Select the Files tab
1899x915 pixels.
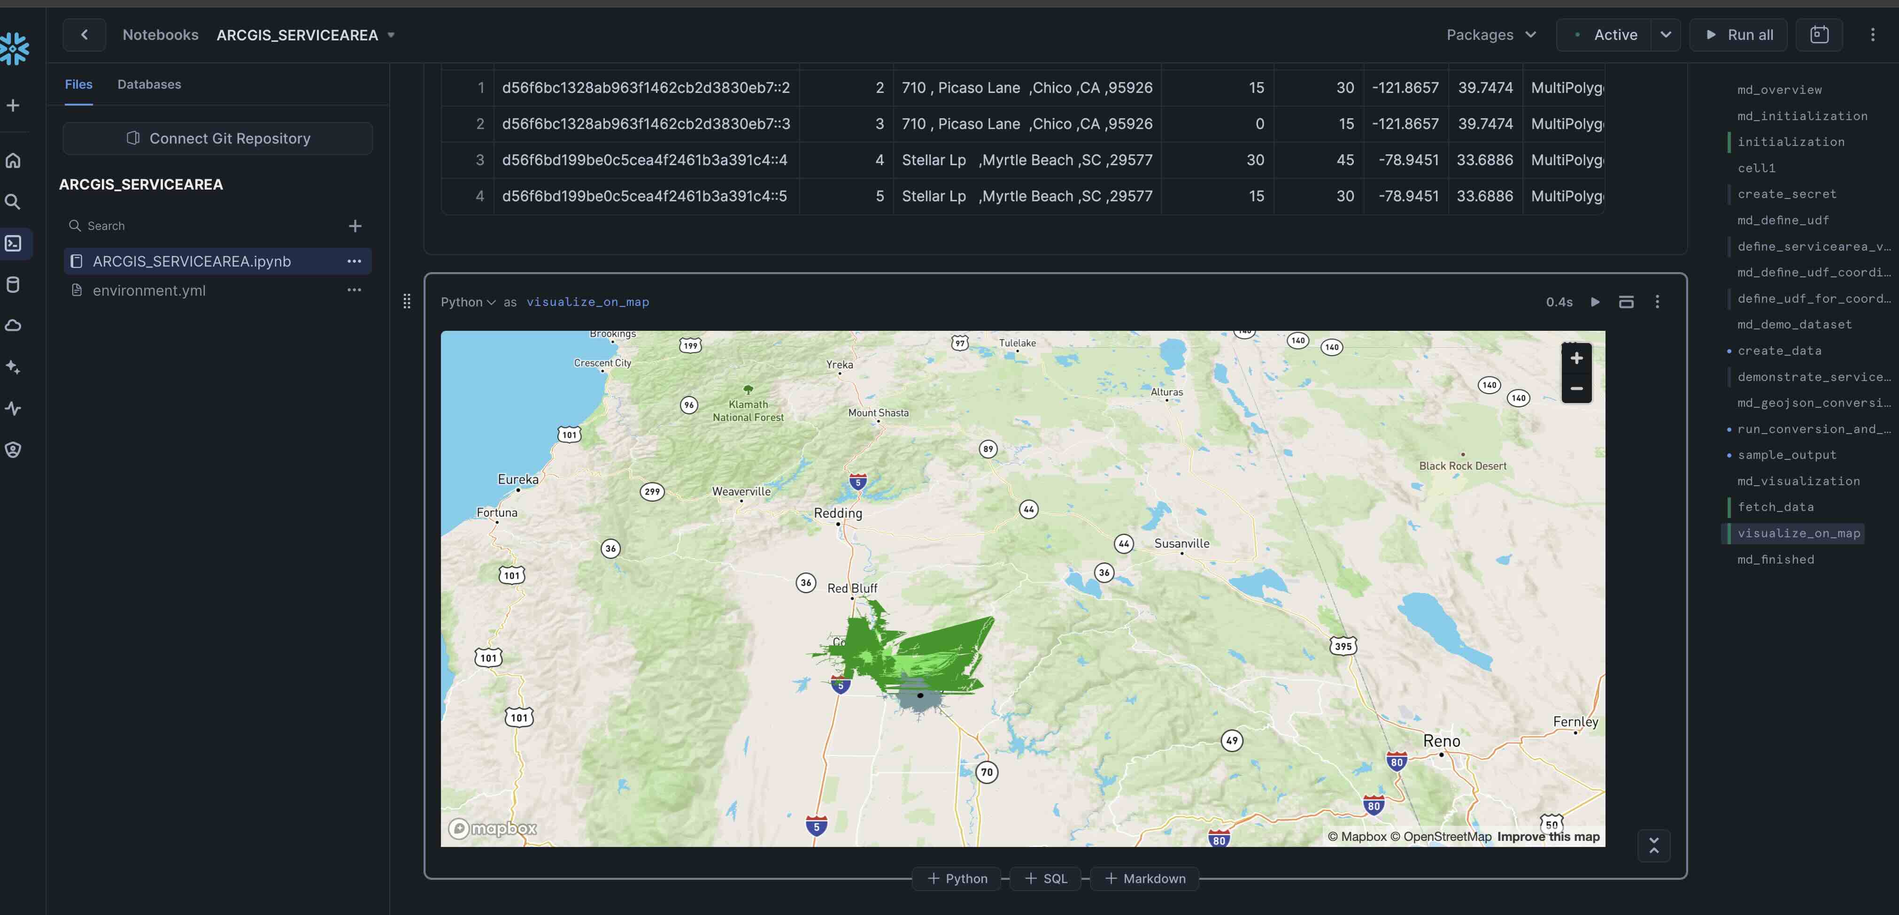[x=78, y=85]
